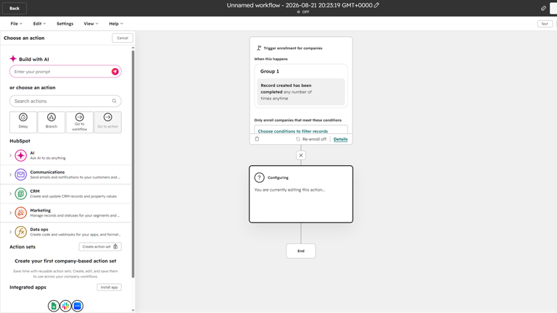The image size is (557, 313).
Task: Click the workflow title text
Action: 300,5
